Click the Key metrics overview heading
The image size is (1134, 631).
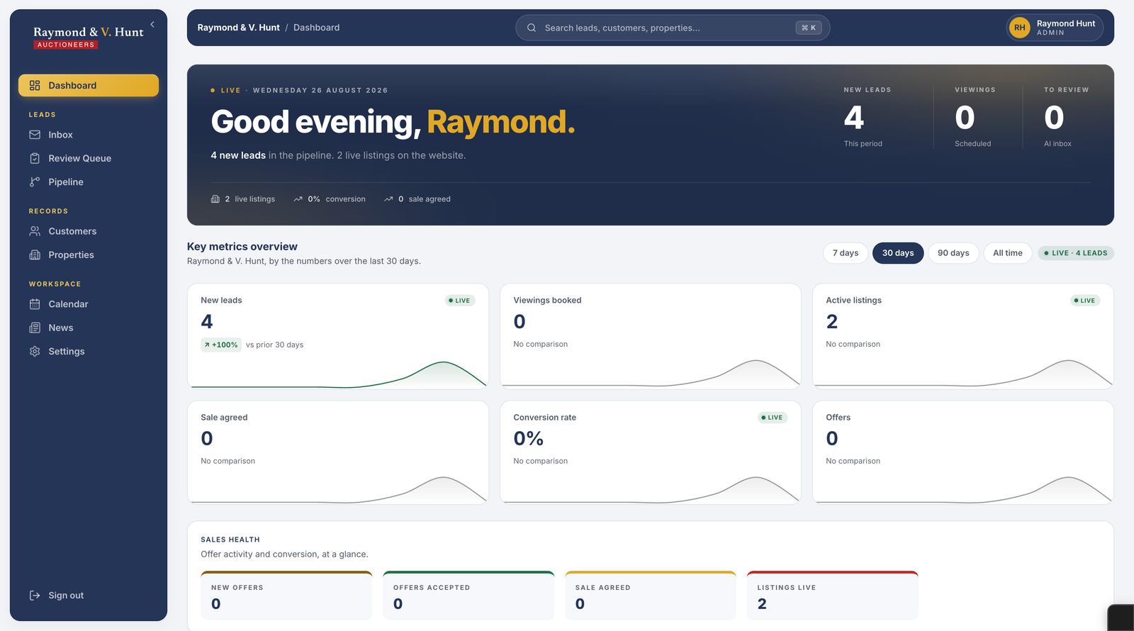click(242, 247)
